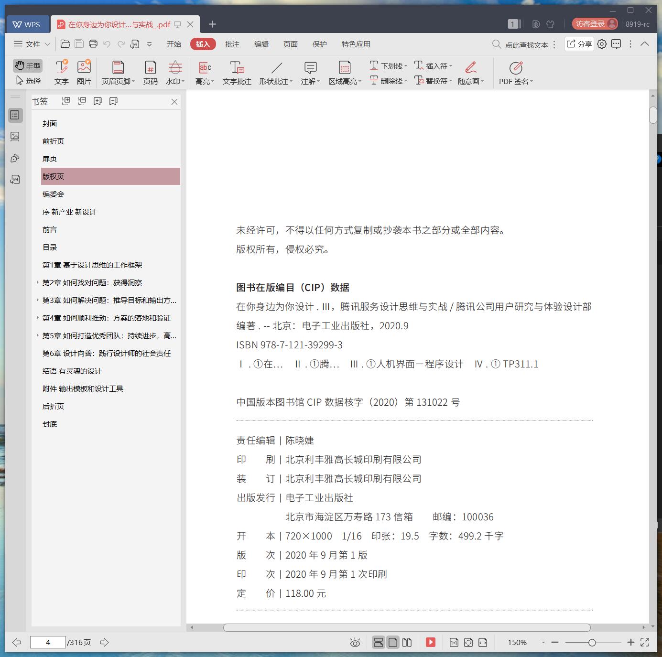Click the redo arrow icon
The height and width of the screenshot is (657, 662).
click(x=121, y=44)
